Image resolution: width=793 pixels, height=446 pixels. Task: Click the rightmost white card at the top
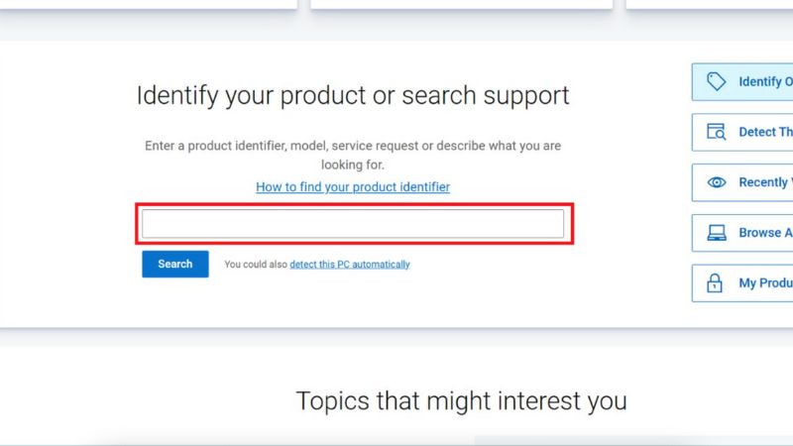[709, 4]
